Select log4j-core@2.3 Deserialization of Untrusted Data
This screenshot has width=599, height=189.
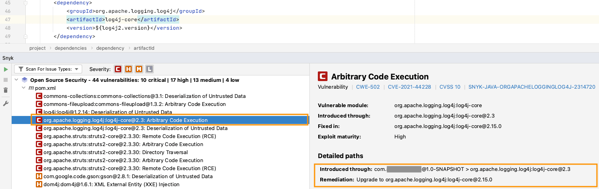click(x=135, y=128)
